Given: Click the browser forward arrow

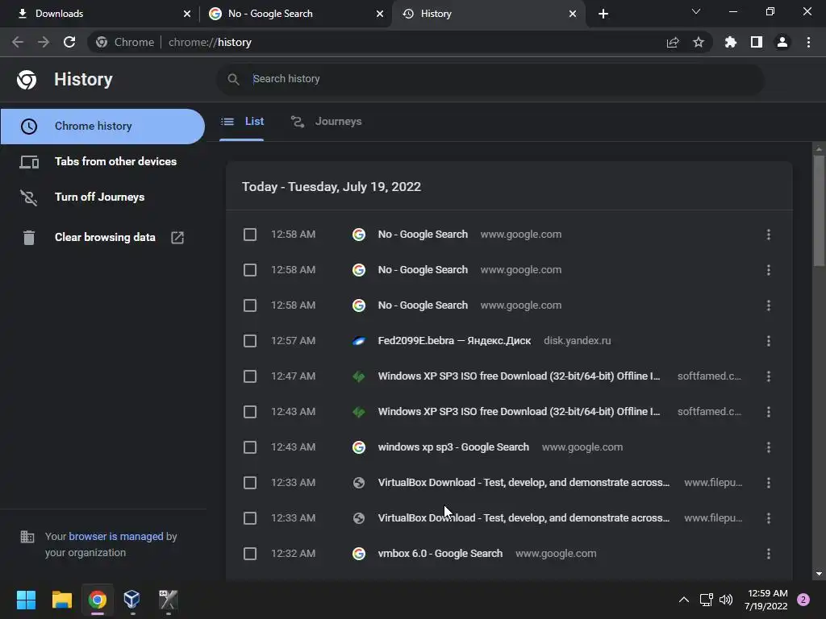Looking at the screenshot, I should (44, 42).
